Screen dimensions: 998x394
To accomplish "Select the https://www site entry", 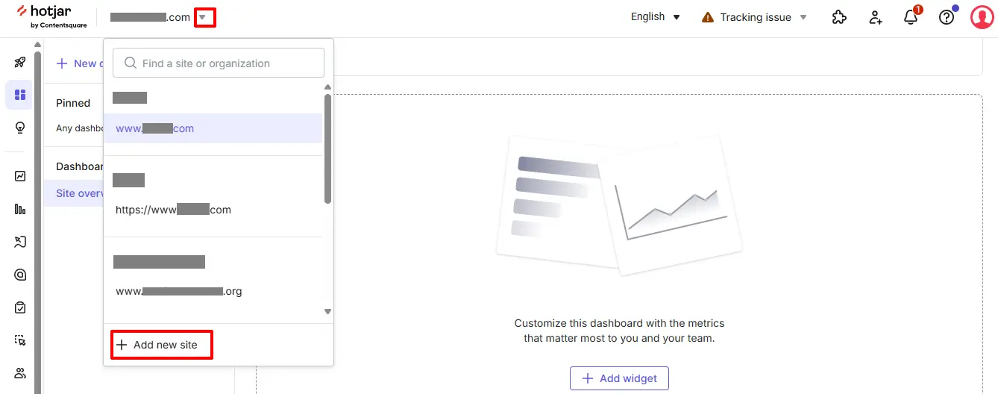I will pos(213,210).
